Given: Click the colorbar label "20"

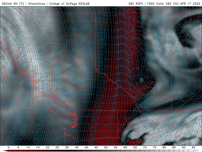Looking at the screenshot, I should (x=47, y=147).
